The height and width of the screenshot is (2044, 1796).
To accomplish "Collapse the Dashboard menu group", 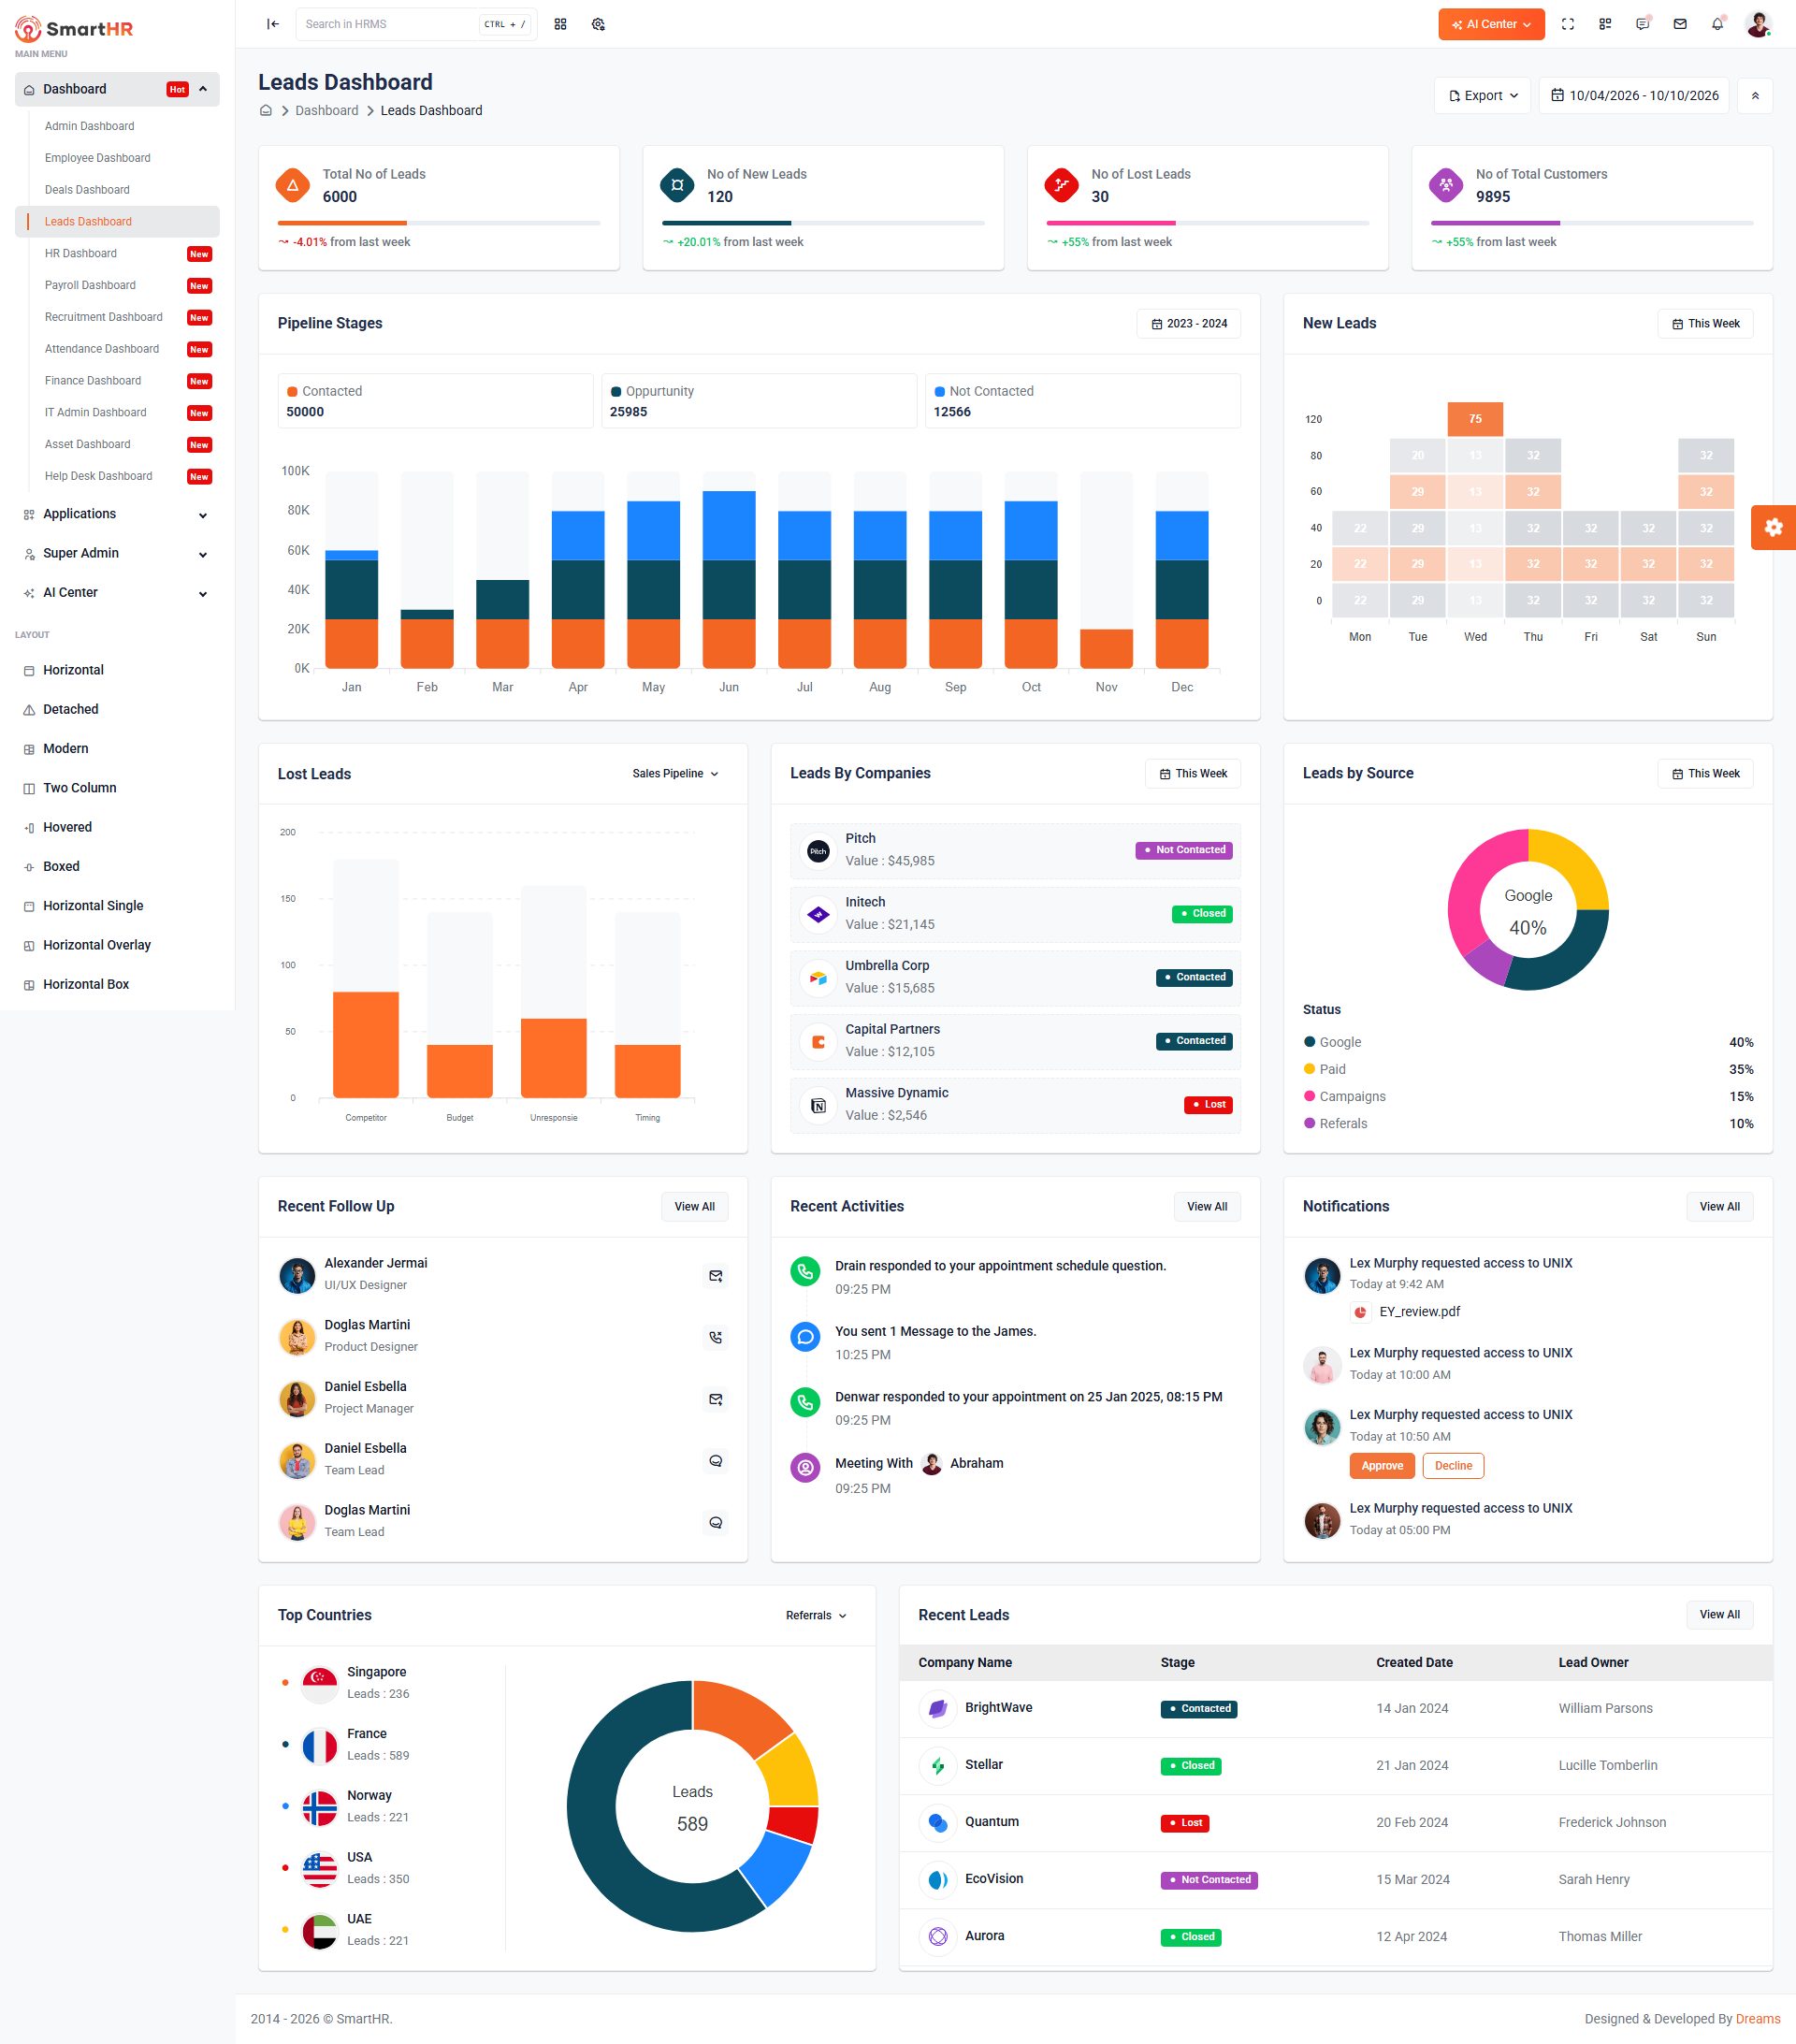I will (117, 89).
